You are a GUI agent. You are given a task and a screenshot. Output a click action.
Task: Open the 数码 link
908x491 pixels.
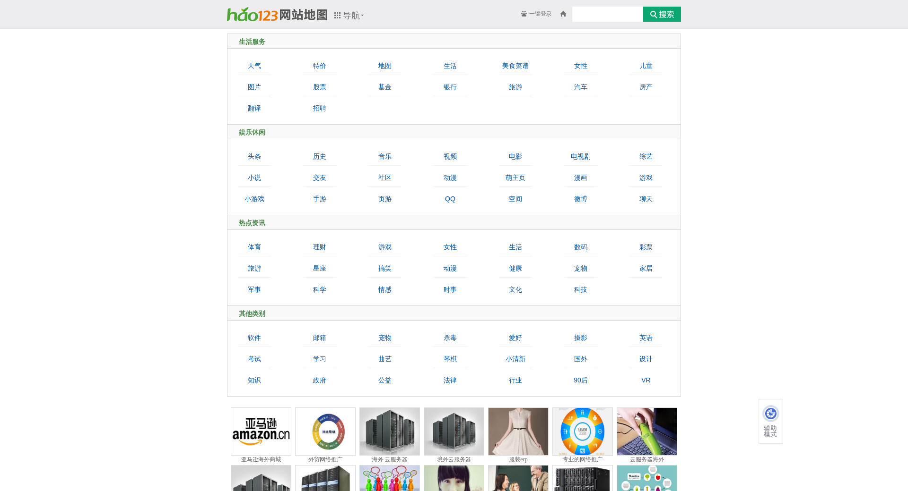(x=581, y=247)
